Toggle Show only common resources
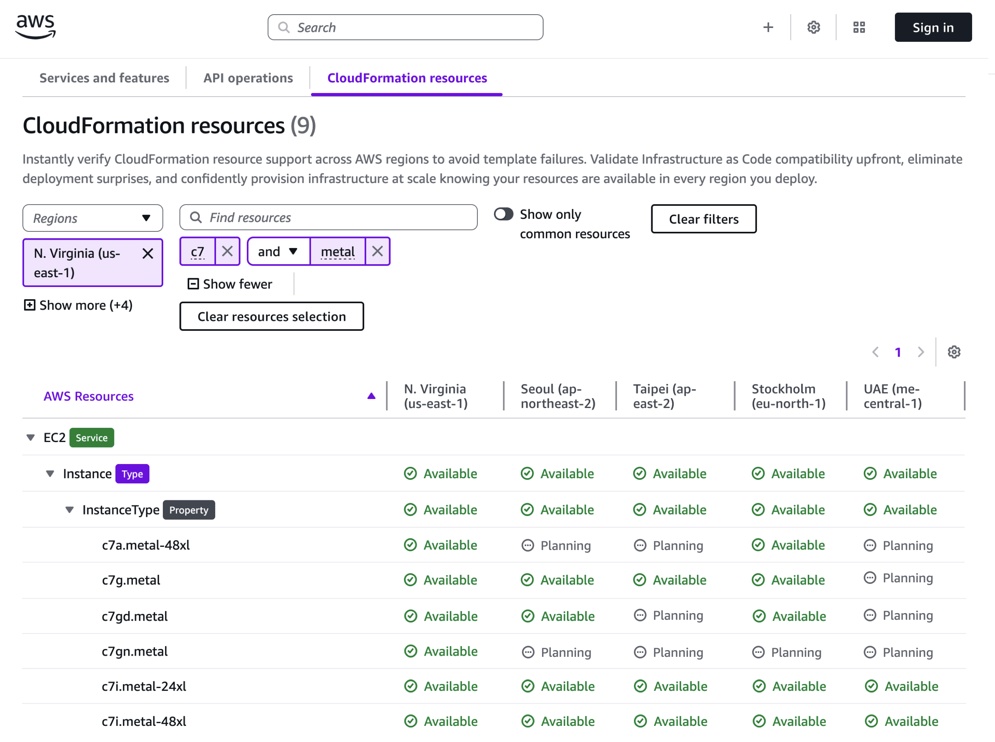The width and height of the screenshot is (995, 742). 503,214
